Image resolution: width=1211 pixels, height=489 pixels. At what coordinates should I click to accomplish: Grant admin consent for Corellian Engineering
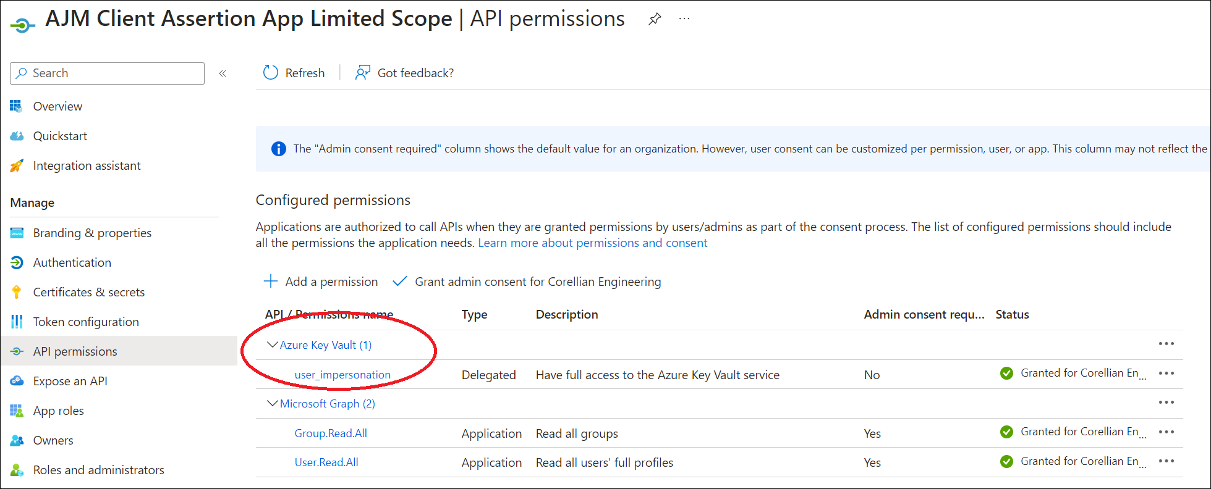(527, 282)
